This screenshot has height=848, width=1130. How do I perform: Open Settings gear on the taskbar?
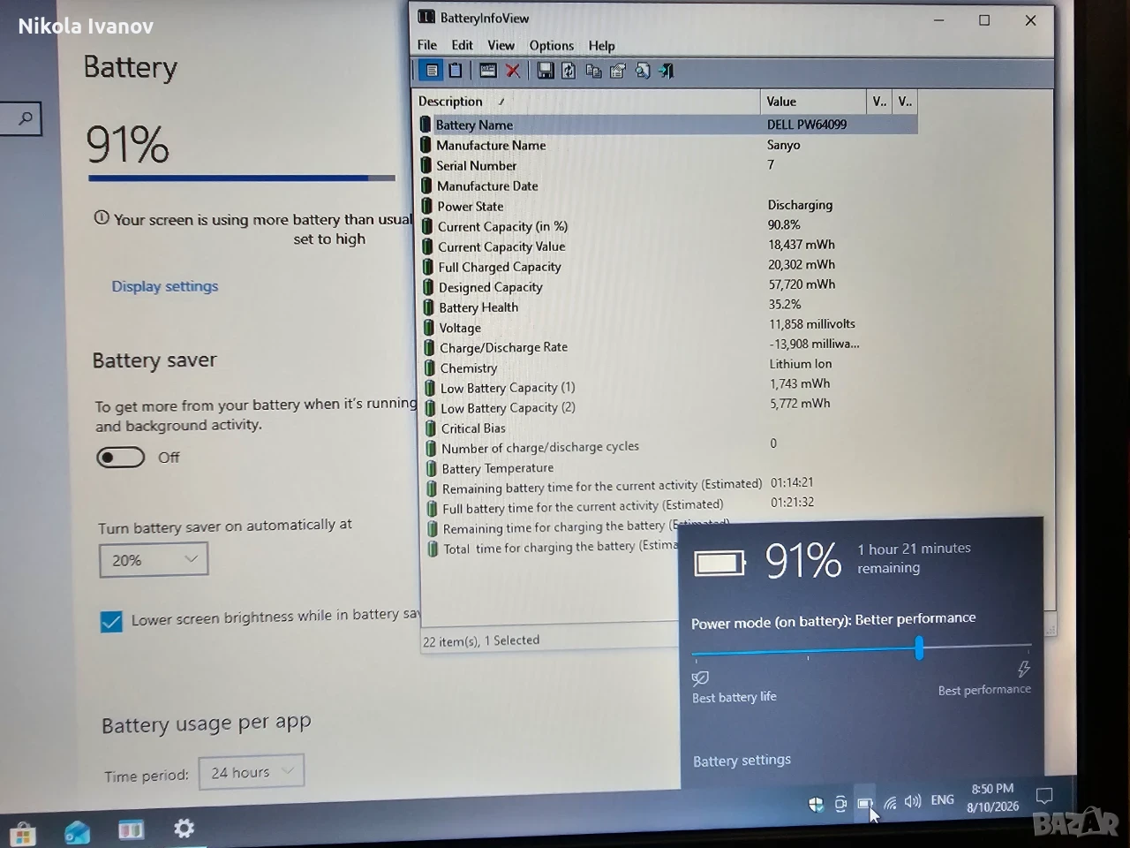pos(184,829)
